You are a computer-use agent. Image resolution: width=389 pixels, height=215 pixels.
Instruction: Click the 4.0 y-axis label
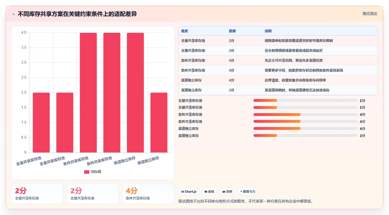[x=24, y=33]
